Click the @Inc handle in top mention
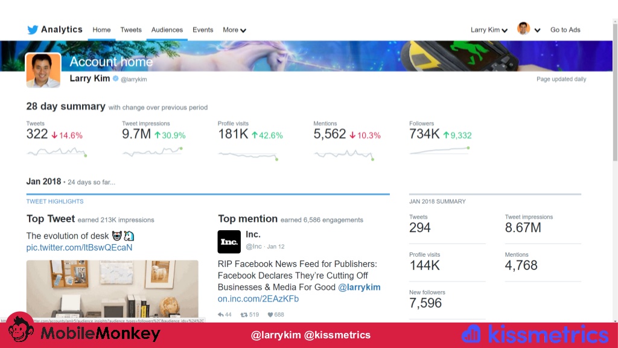The image size is (618, 348). tap(254, 246)
